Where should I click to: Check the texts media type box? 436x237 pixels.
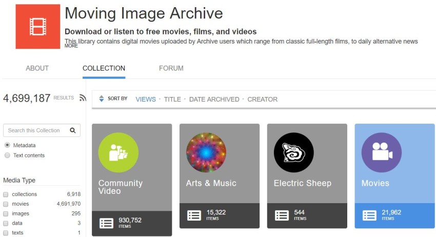6,233
